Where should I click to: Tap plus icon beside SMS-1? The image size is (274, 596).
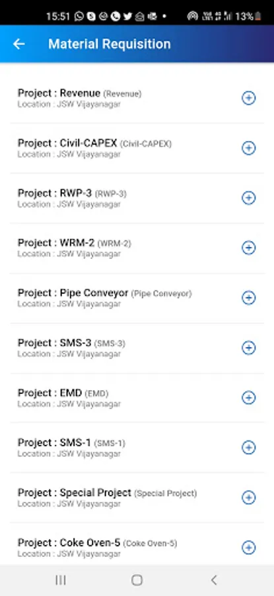249,448
